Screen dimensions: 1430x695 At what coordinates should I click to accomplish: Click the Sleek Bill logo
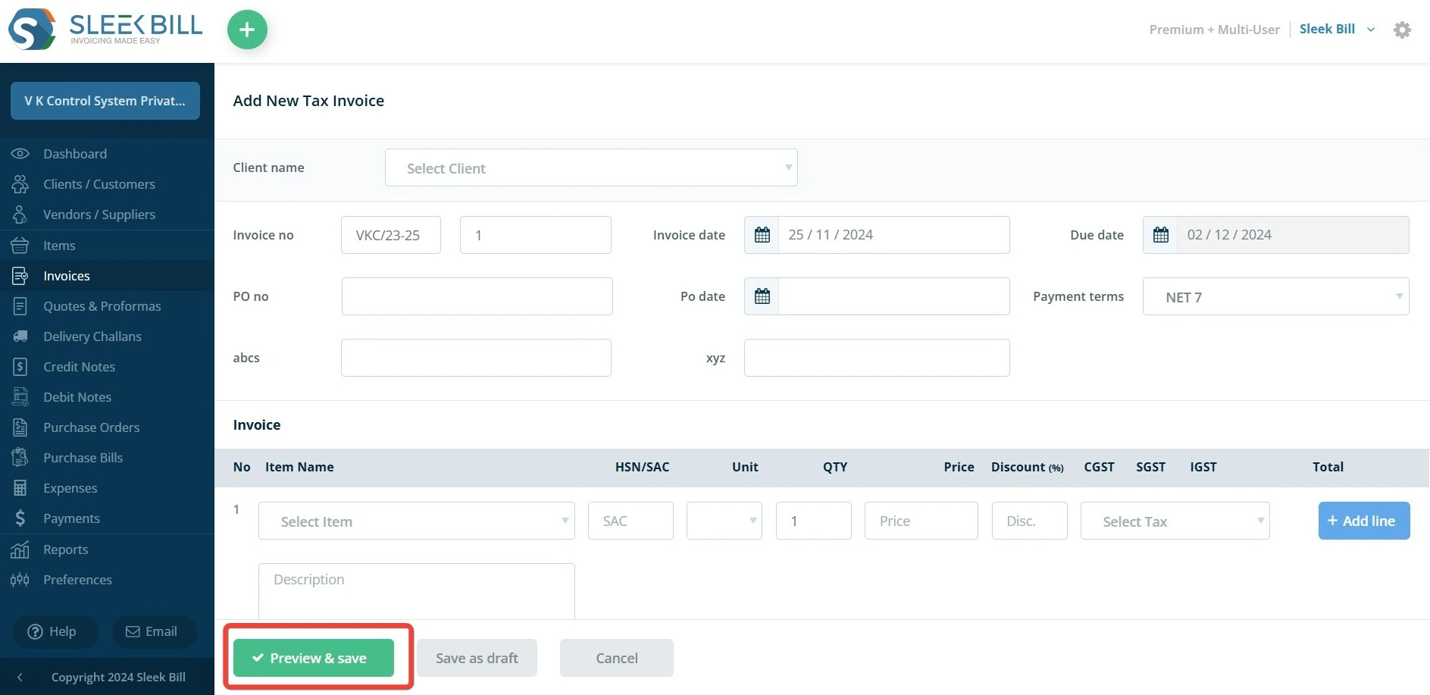click(105, 29)
